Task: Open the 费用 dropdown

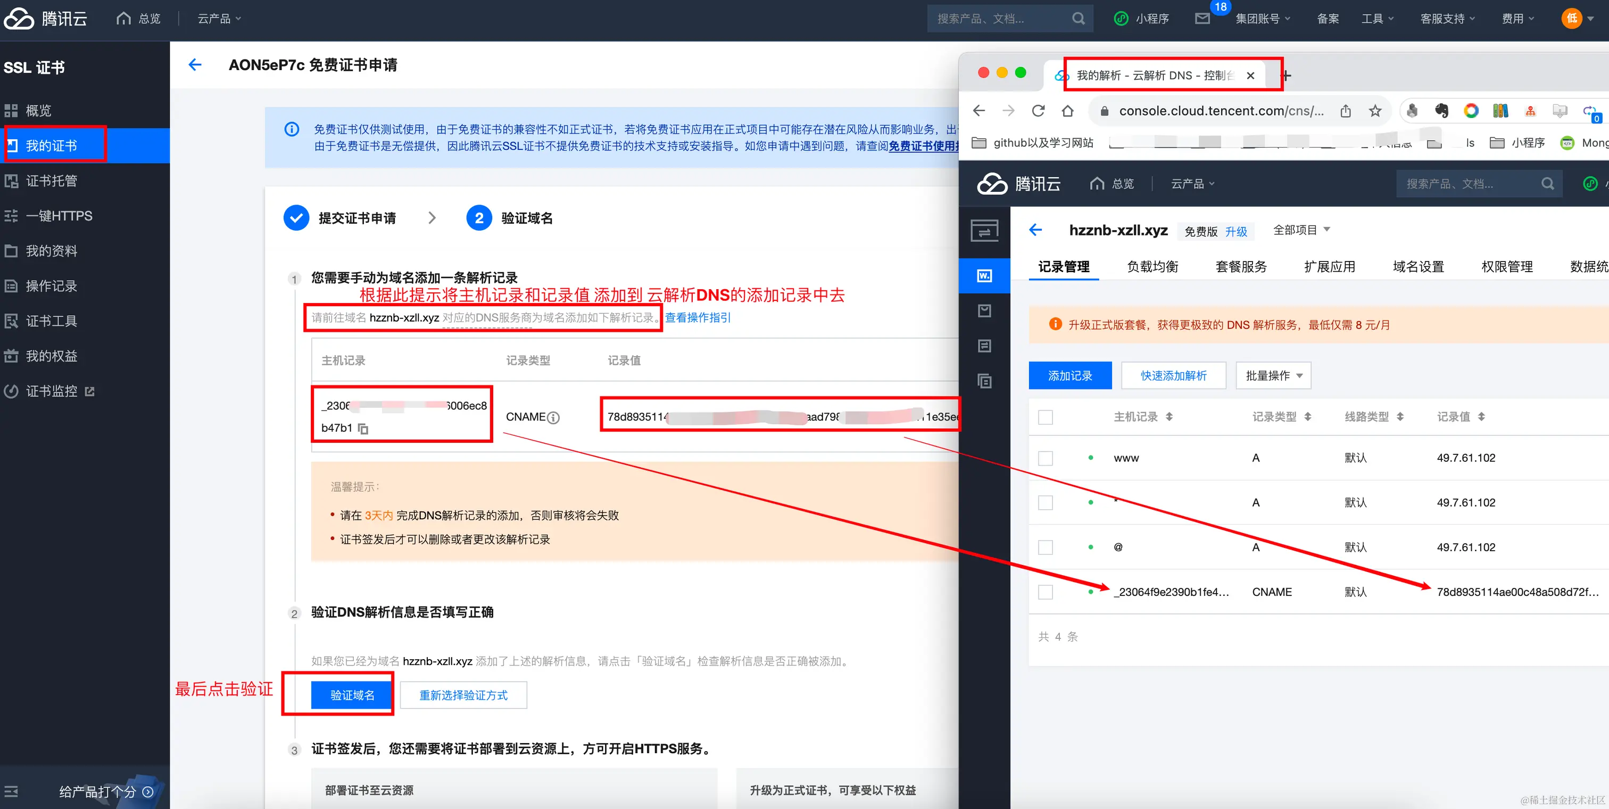Action: point(1518,19)
